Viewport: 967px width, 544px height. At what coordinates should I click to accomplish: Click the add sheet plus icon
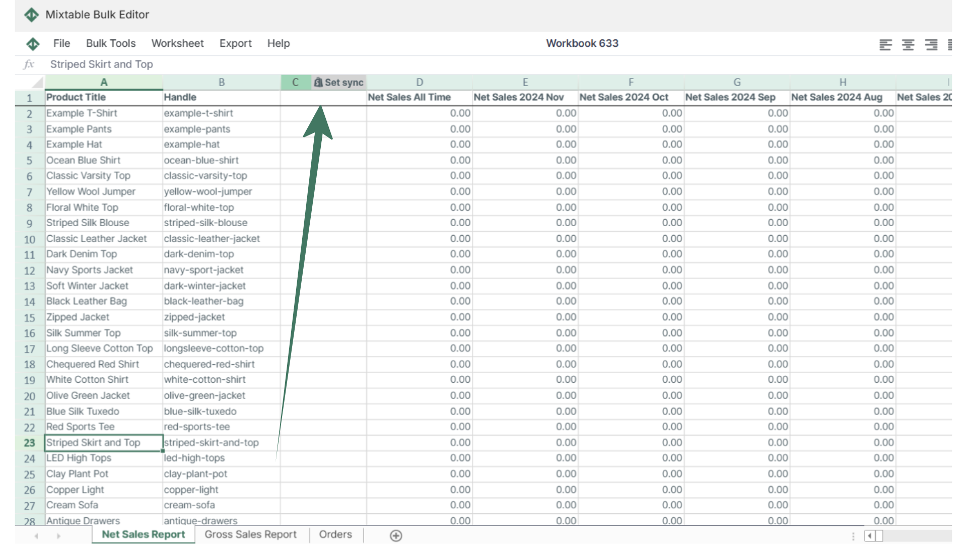pos(396,535)
